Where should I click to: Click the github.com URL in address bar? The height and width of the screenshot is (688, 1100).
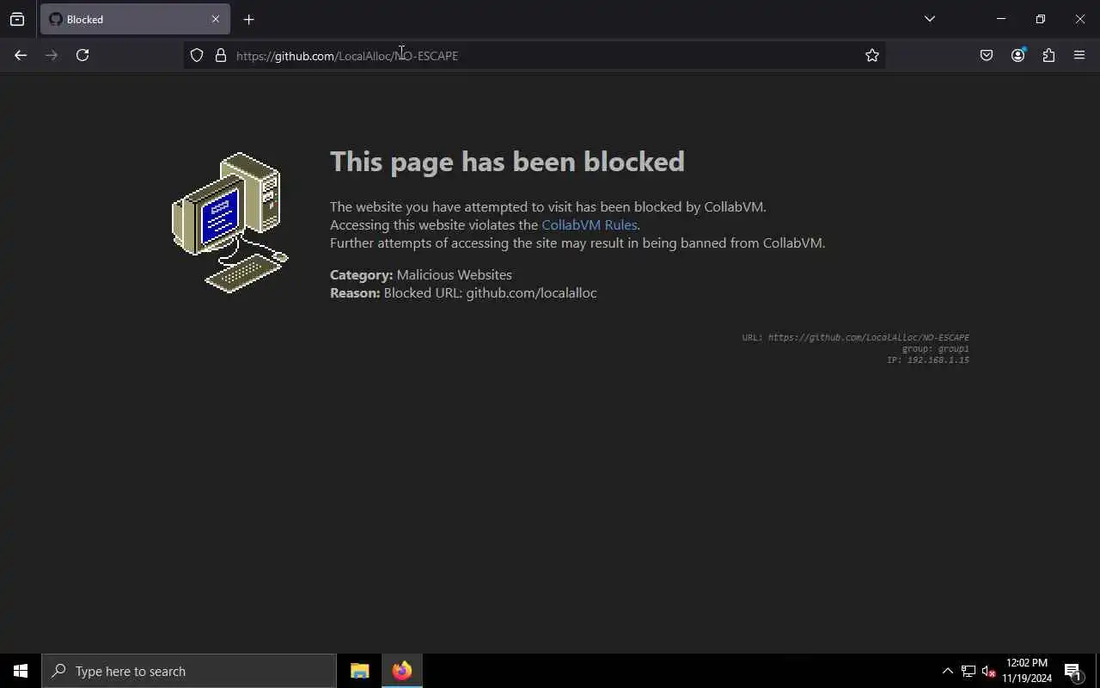(x=347, y=56)
